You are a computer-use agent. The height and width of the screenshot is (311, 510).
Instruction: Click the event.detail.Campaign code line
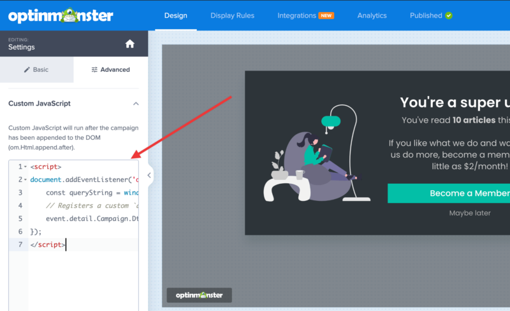[92, 219]
